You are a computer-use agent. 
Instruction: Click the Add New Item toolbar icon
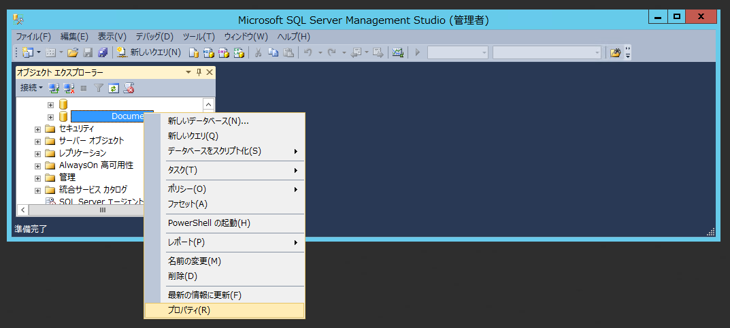point(50,52)
